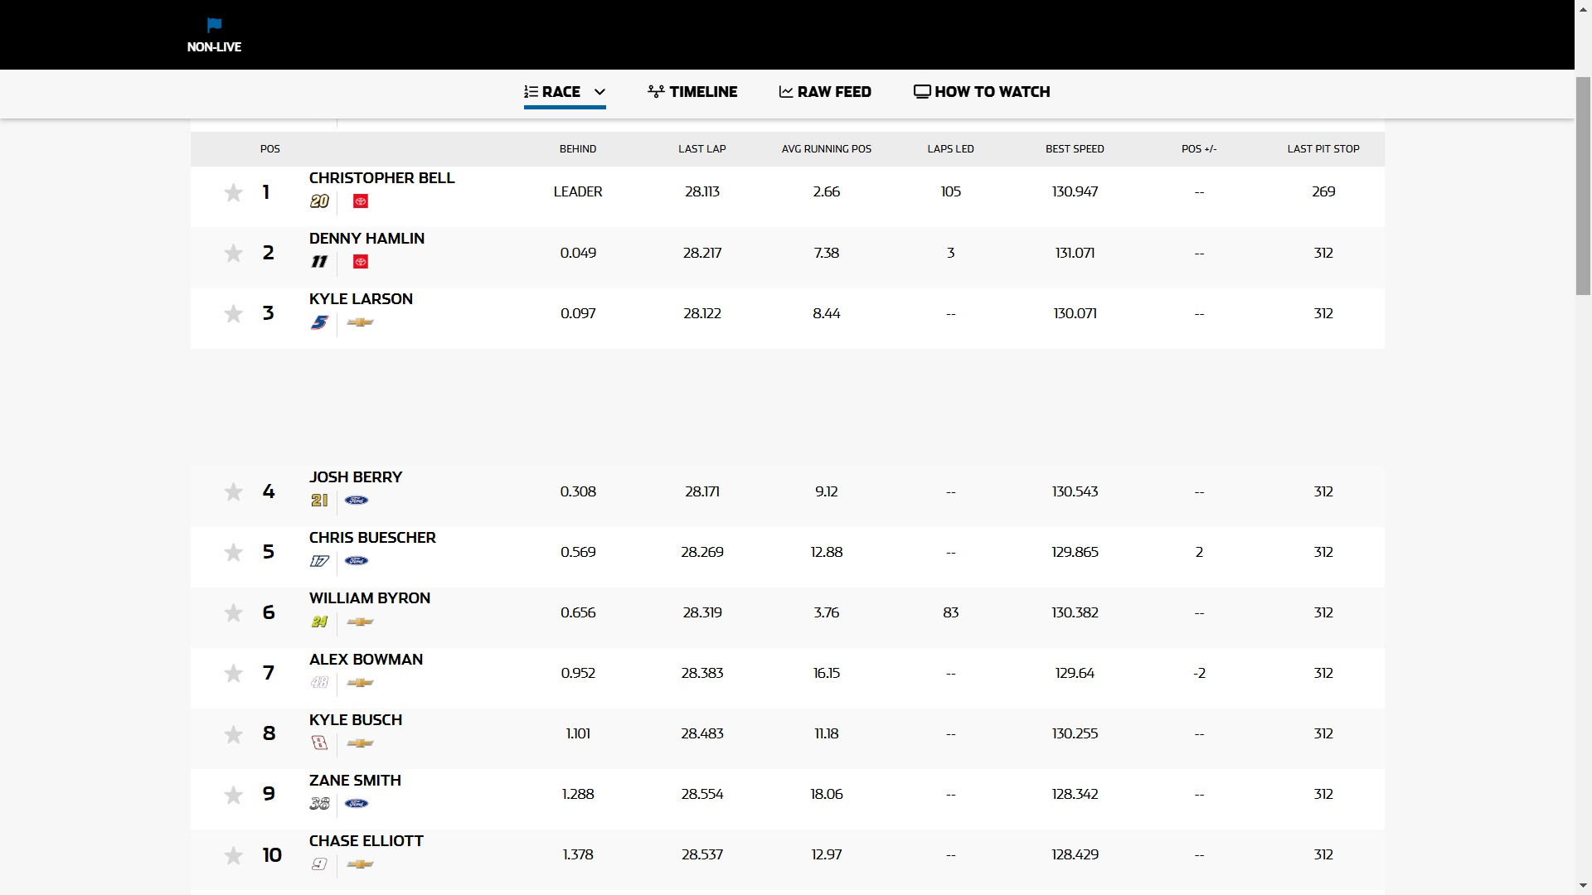Click Denny Hamlin's best speed 131.071

1075,253
